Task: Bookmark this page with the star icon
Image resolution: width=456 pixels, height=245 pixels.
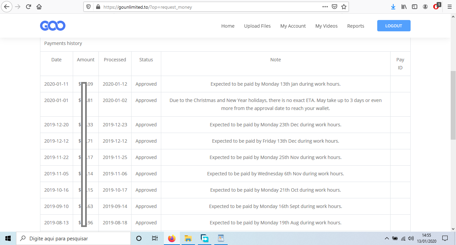Action: click(344, 7)
